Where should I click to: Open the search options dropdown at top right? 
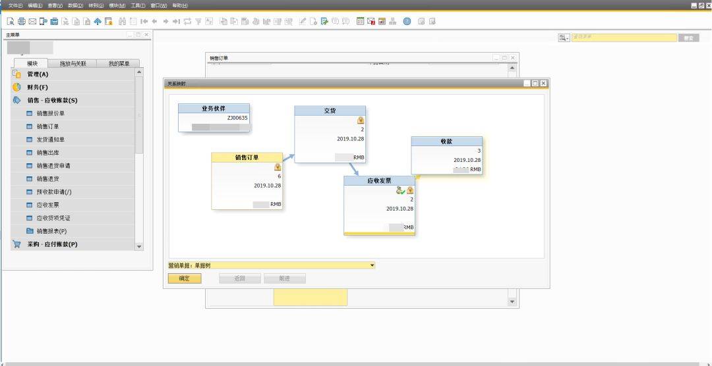coord(564,38)
